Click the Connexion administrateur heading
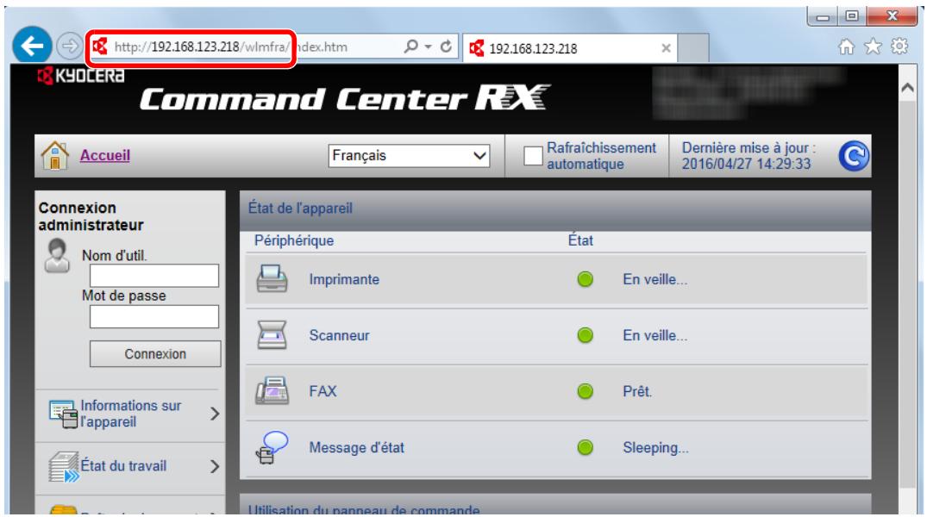927x517 pixels. click(91, 216)
